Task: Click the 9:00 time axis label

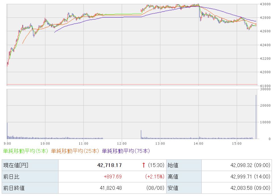Action: coord(7,144)
